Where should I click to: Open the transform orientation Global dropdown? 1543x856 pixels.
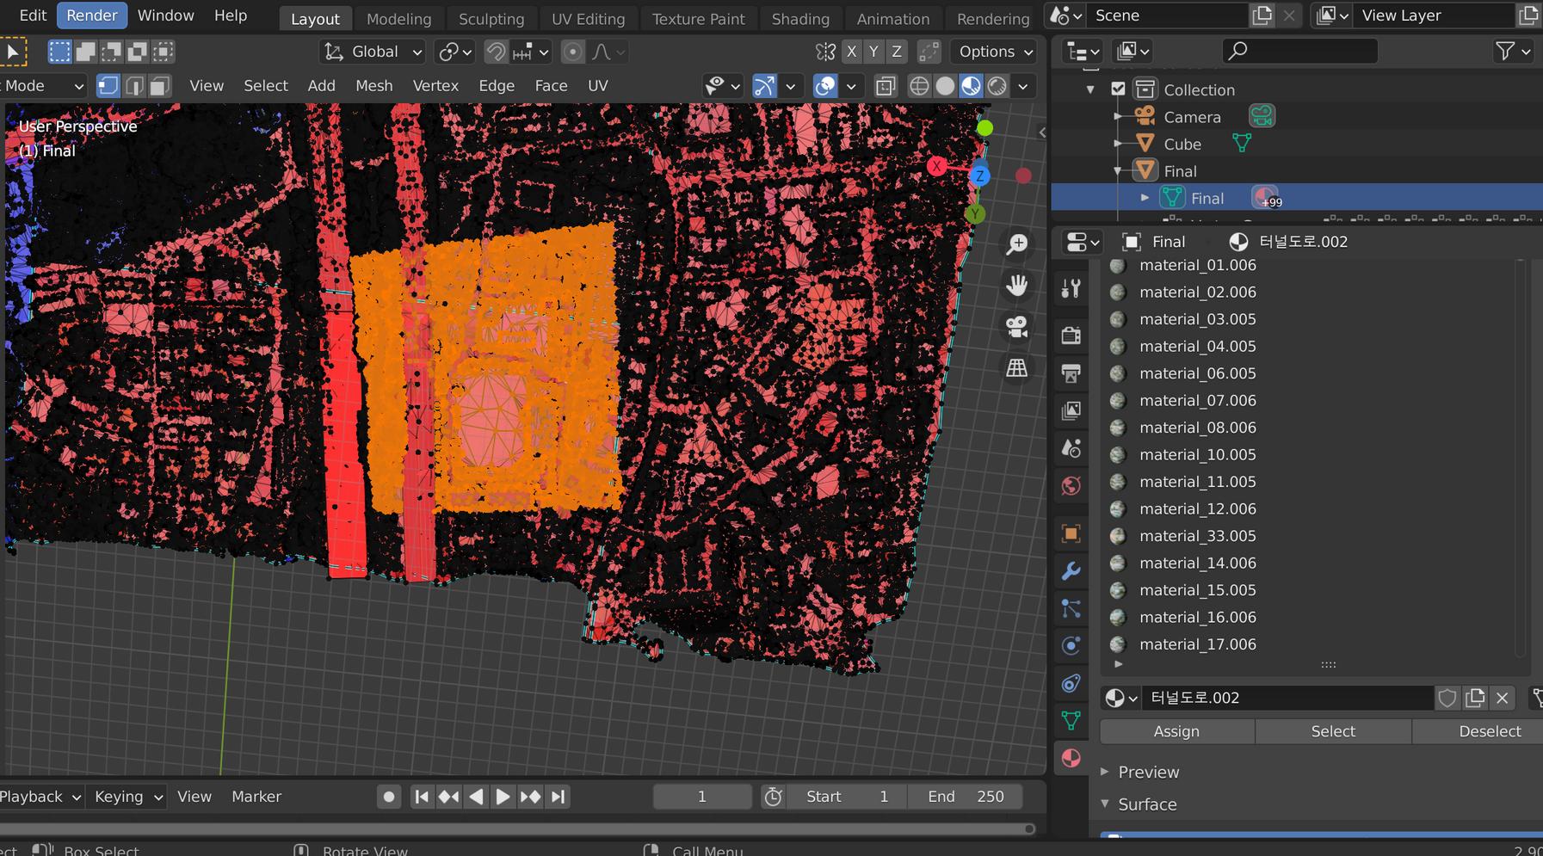(x=372, y=52)
